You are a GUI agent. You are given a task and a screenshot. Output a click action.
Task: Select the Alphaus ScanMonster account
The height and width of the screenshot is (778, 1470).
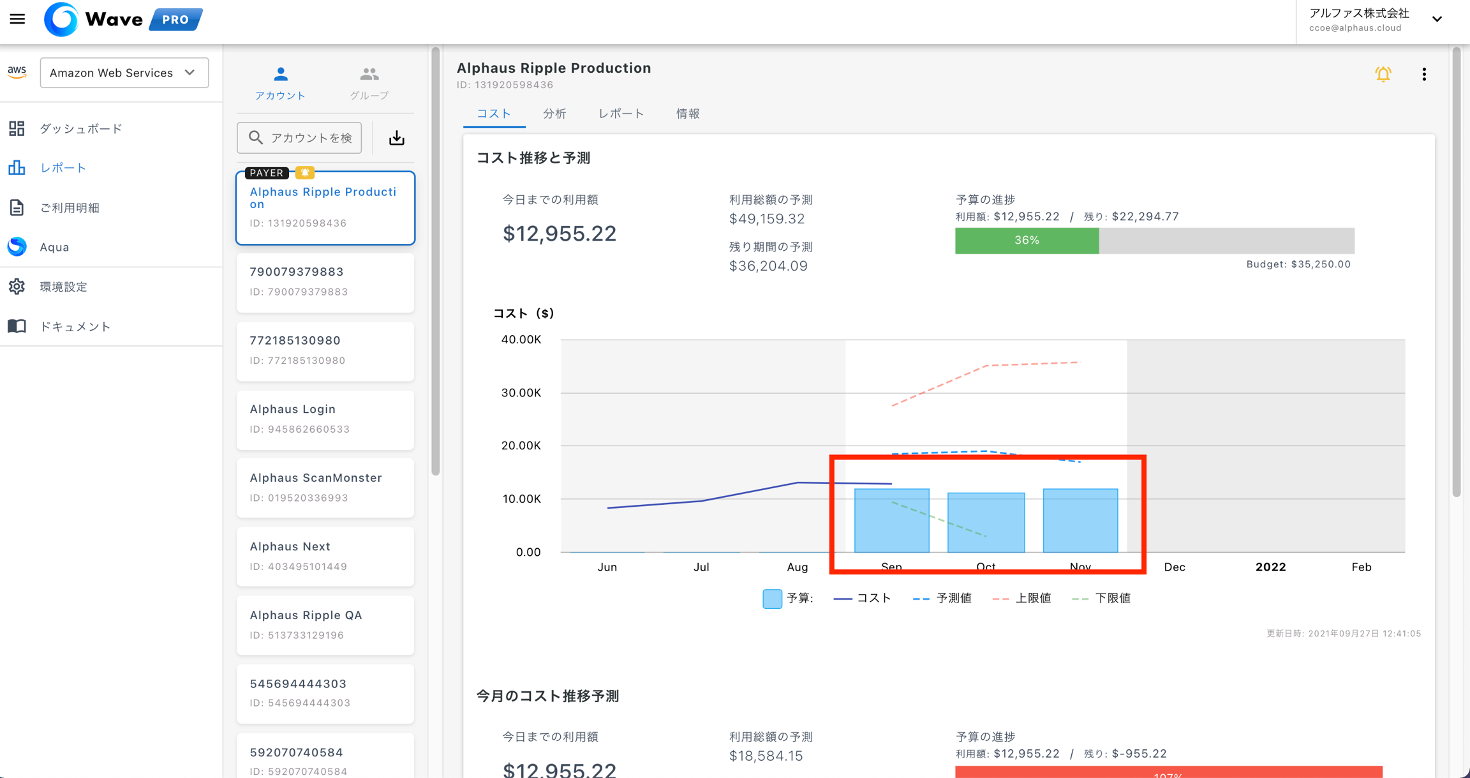click(325, 487)
